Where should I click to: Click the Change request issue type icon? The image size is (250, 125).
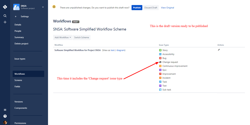[160, 62]
